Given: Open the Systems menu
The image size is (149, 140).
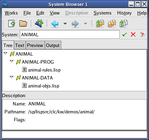Looking at the screenshot, I should 102,13.
